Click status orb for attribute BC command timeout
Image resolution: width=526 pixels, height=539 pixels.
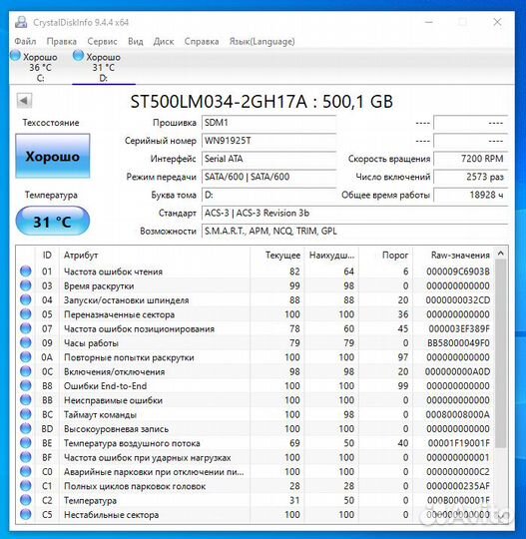pyautogui.click(x=25, y=414)
